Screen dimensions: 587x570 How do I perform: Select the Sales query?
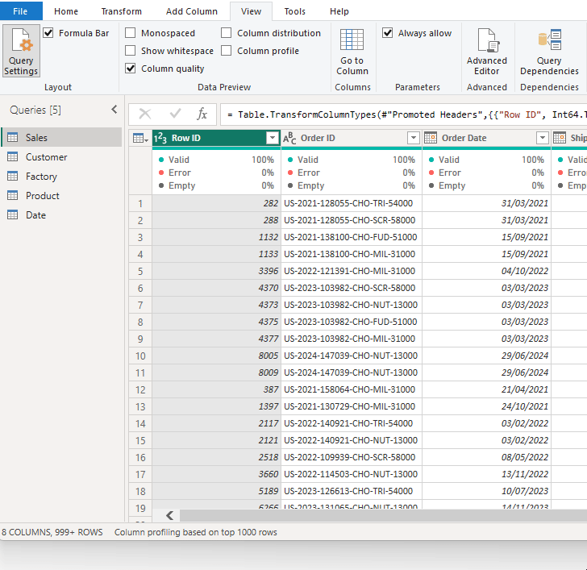point(62,137)
